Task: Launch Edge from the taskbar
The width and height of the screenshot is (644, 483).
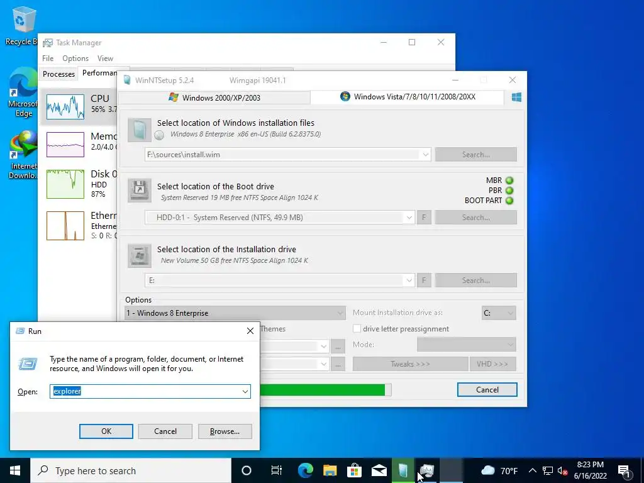Action: pos(305,470)
